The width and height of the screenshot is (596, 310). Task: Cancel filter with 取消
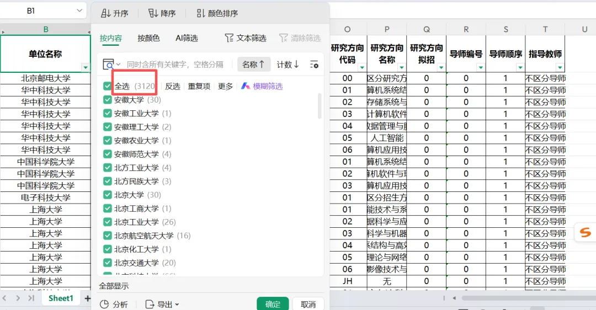tap(308, 304)
